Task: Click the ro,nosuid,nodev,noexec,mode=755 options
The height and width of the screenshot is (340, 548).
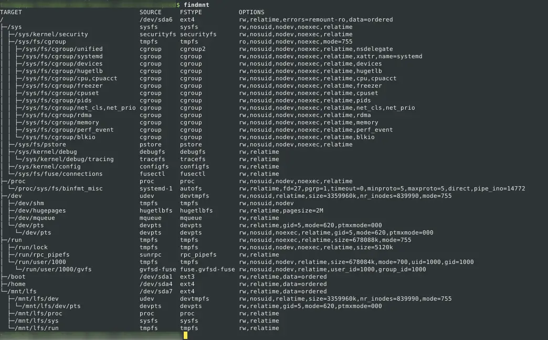Action: (x=296, y=41)
